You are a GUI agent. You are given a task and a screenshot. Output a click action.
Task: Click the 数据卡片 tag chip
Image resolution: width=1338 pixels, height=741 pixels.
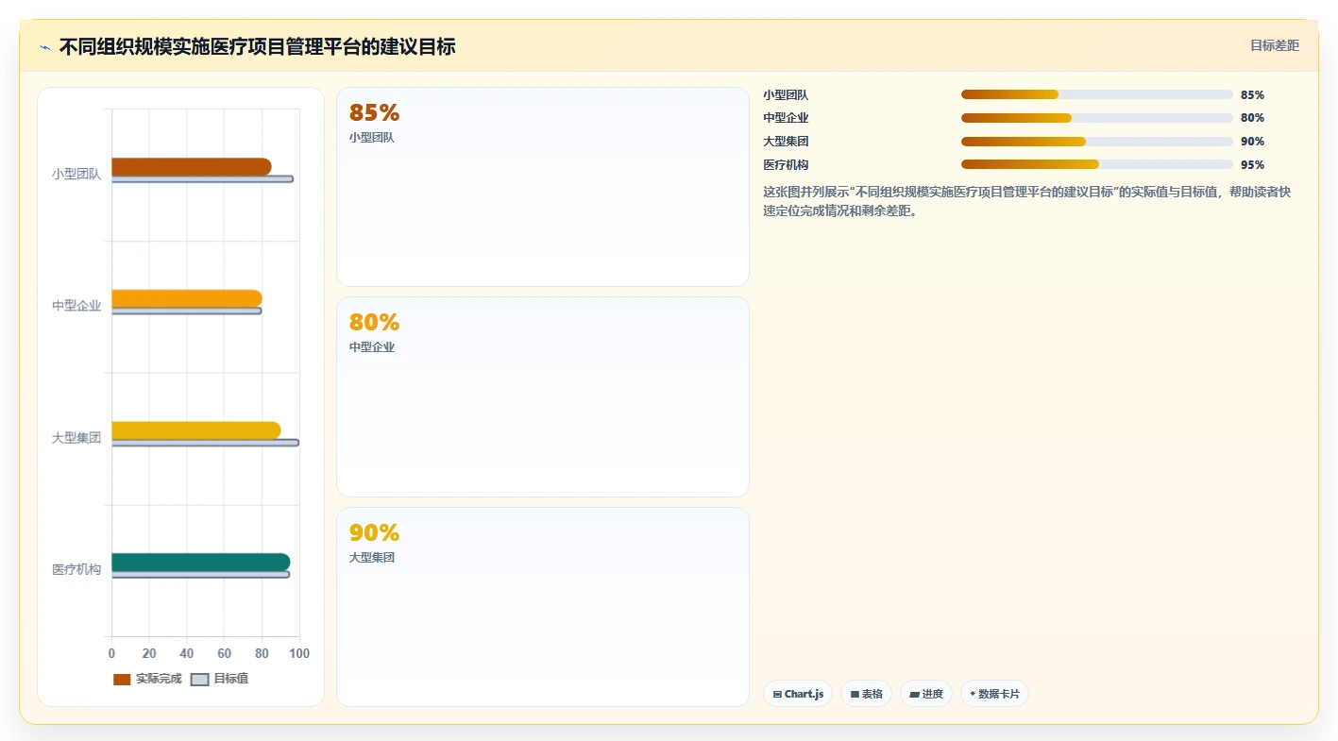[994, 694]
